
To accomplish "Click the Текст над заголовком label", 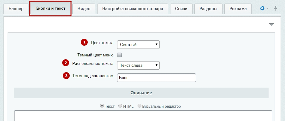I will tap(93, 76).
